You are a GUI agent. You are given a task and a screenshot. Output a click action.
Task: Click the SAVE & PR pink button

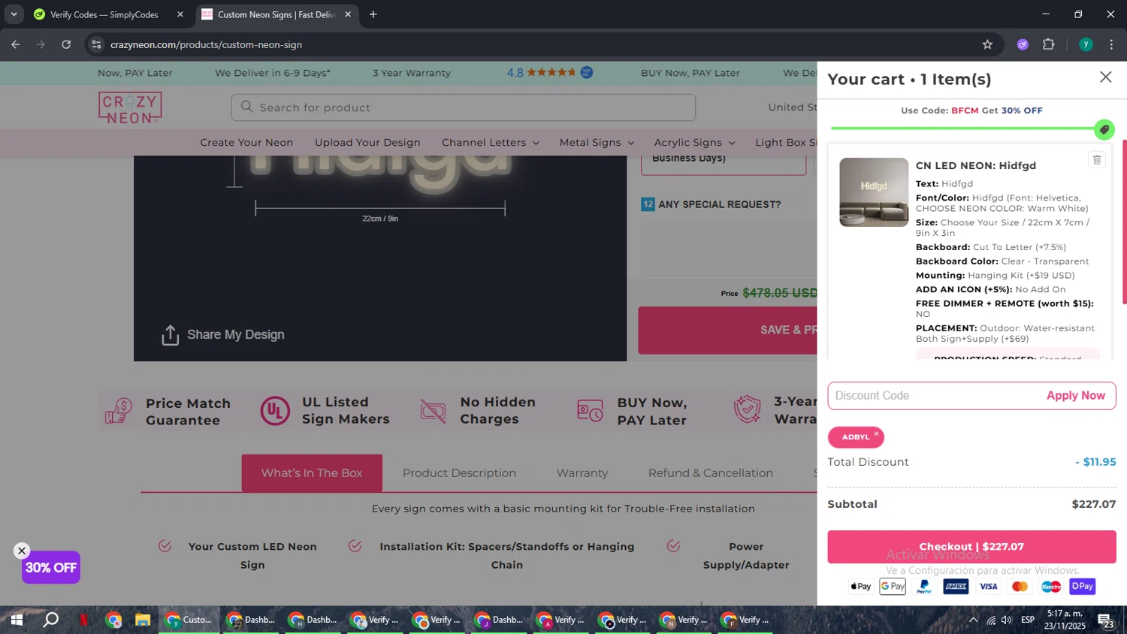click(727, 330)
